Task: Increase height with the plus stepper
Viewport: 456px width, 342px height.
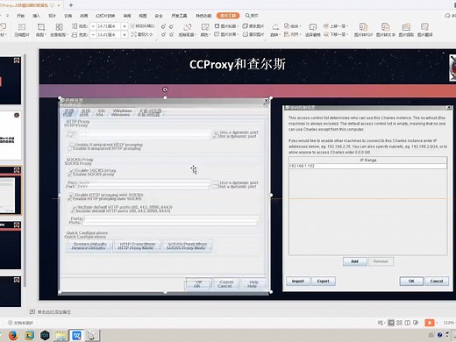Action: coord(125,26)
